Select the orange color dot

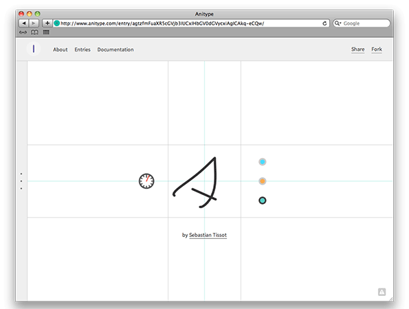[263, 181]
